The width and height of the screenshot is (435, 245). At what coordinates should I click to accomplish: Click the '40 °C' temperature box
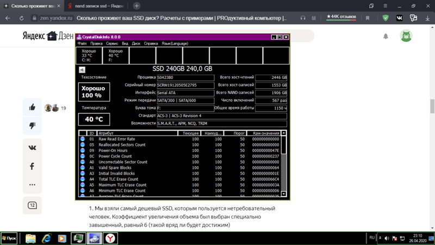tap(94, 119)
